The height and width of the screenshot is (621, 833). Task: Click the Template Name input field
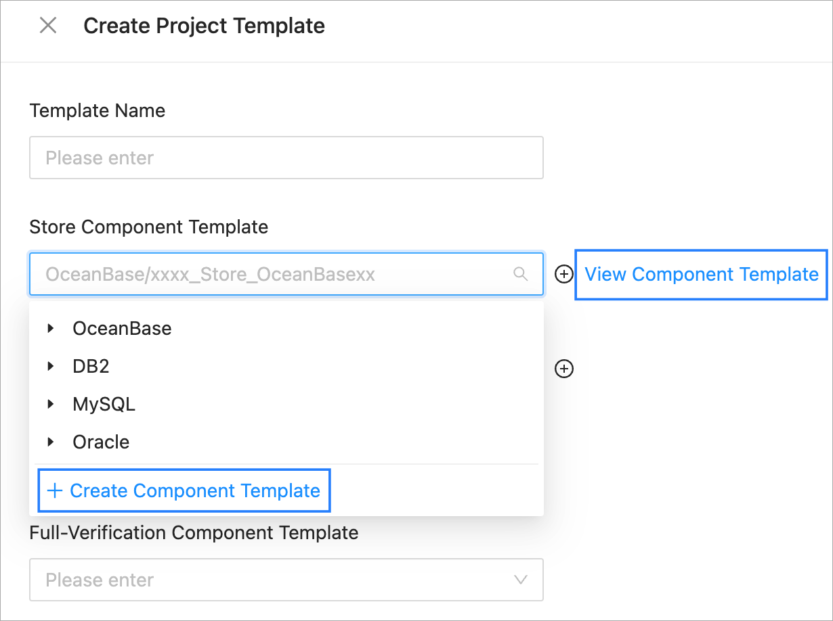(x=286, y=158)
